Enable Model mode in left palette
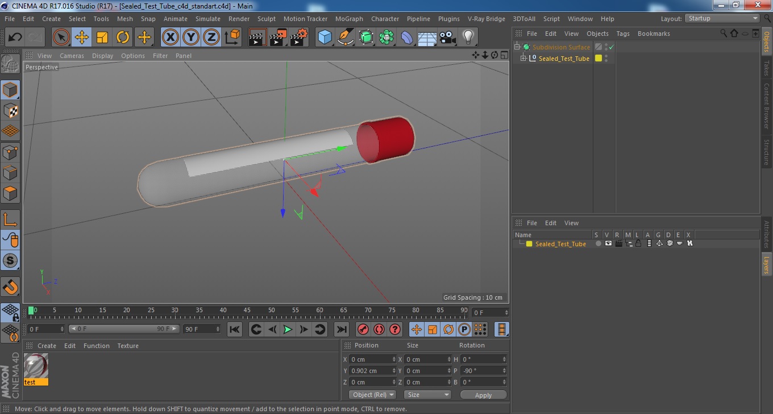Viewport: 773px width, 414px height. [x=10, y=90]
